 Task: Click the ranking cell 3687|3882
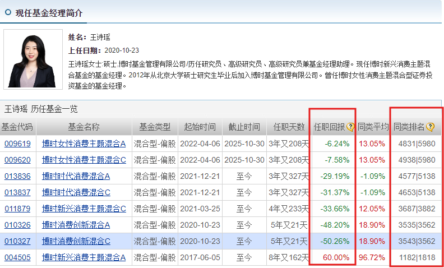click(x=417, y=209)
